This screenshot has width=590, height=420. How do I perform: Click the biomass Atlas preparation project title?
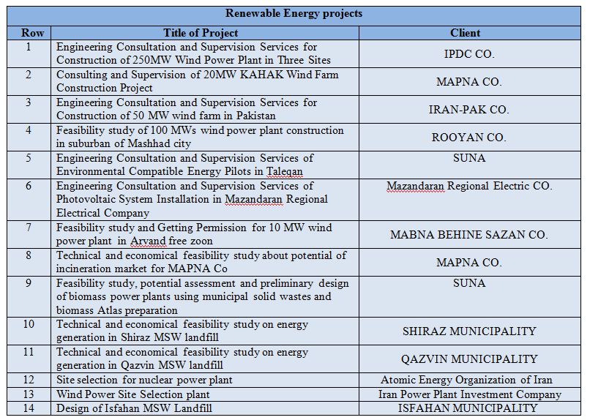coord(203,296)
